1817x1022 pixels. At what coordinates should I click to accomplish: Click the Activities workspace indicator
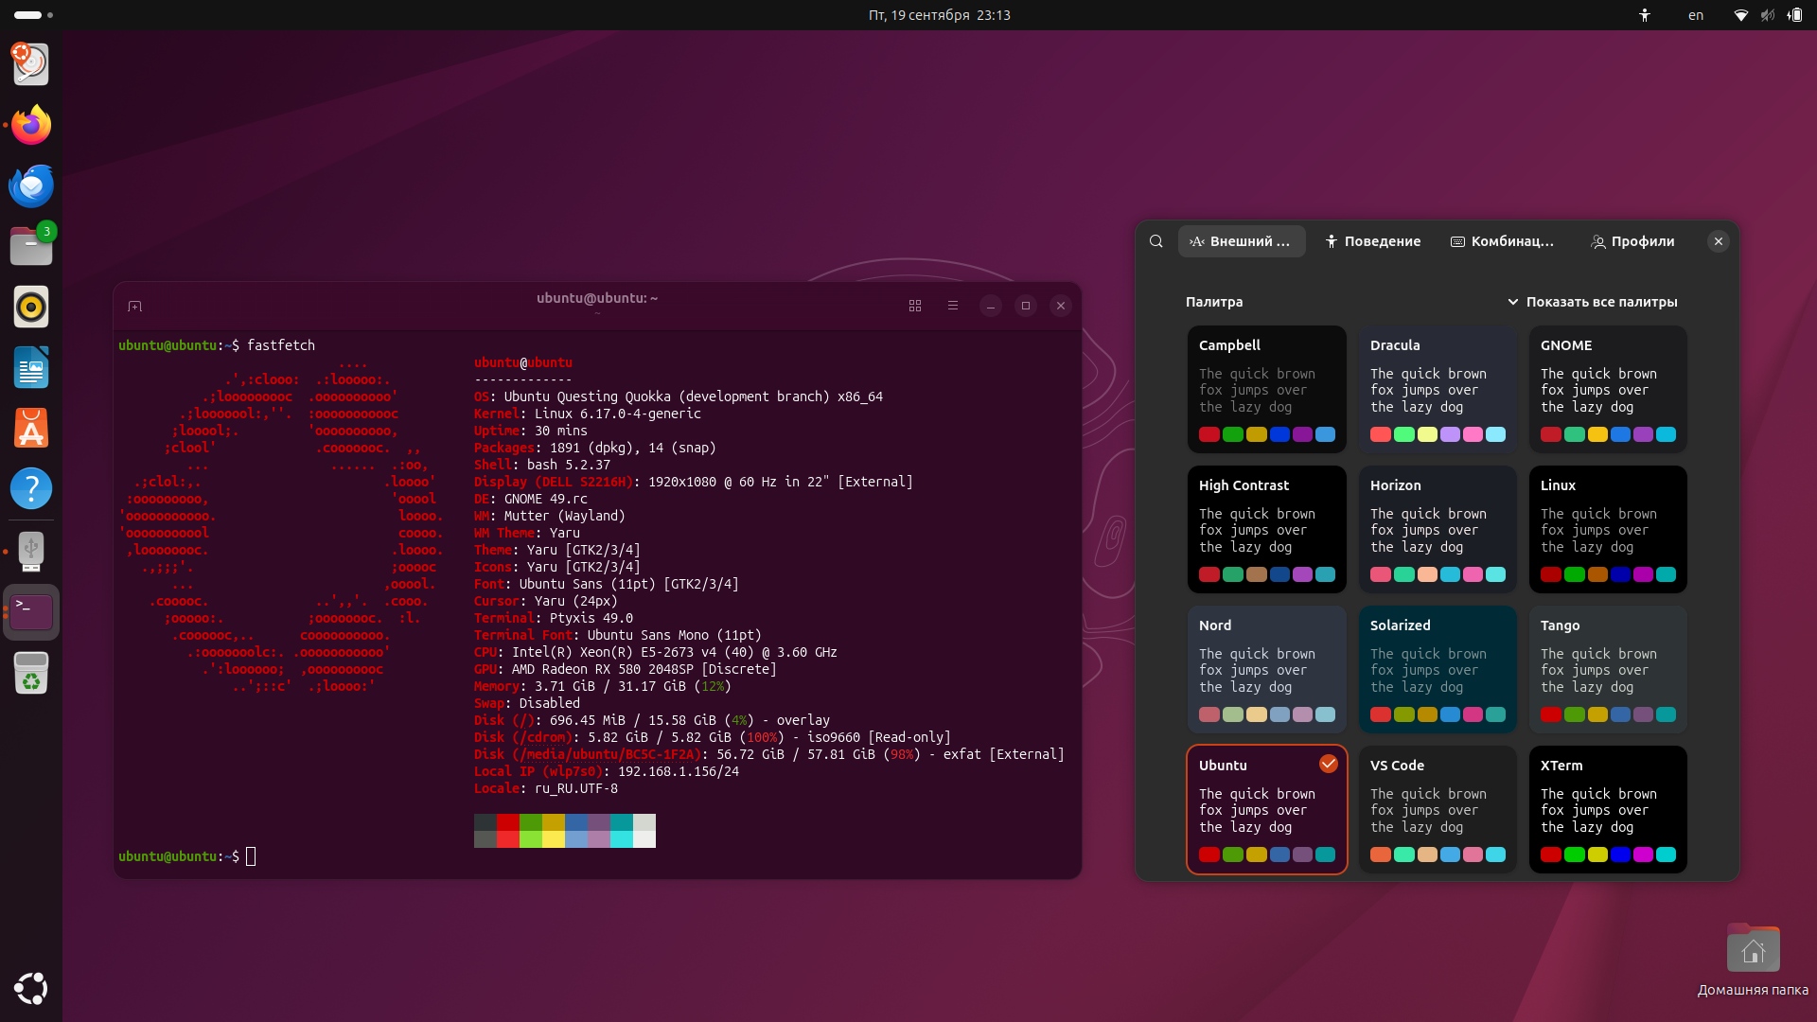33,15
